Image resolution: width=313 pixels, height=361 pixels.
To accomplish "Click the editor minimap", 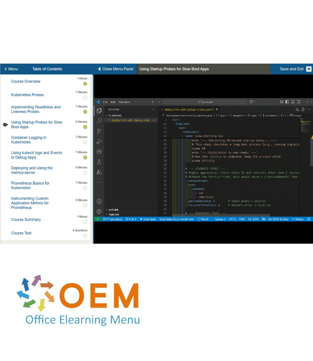I will click(305, 126).
